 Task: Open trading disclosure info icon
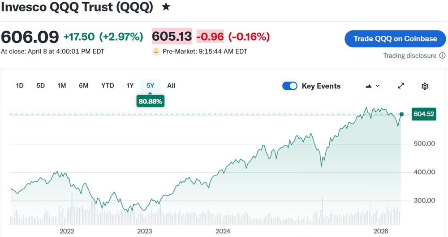click(442, 56)
